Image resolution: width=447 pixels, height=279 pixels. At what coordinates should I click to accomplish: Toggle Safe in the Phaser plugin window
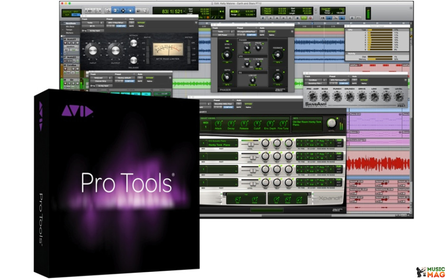pos(262,35)
